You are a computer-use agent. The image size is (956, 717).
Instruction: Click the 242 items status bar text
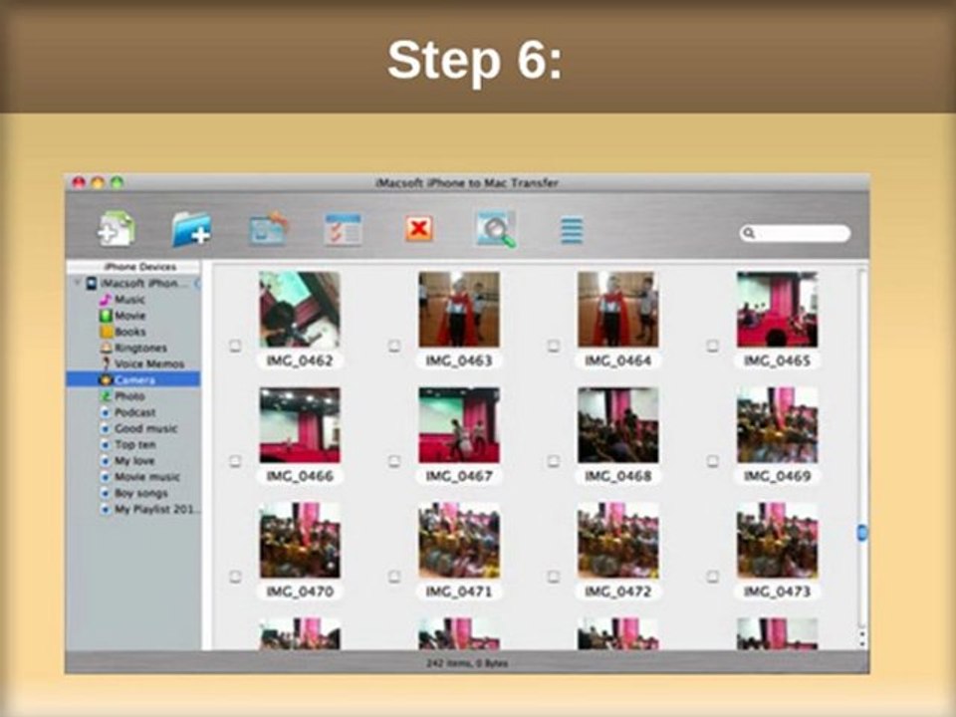[467, 663]
